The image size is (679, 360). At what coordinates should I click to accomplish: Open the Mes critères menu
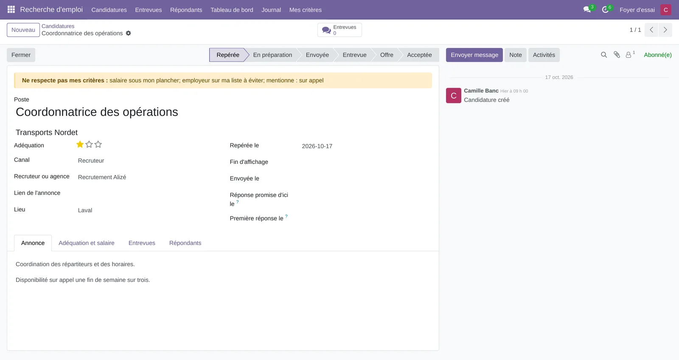[x=306, y=10]
